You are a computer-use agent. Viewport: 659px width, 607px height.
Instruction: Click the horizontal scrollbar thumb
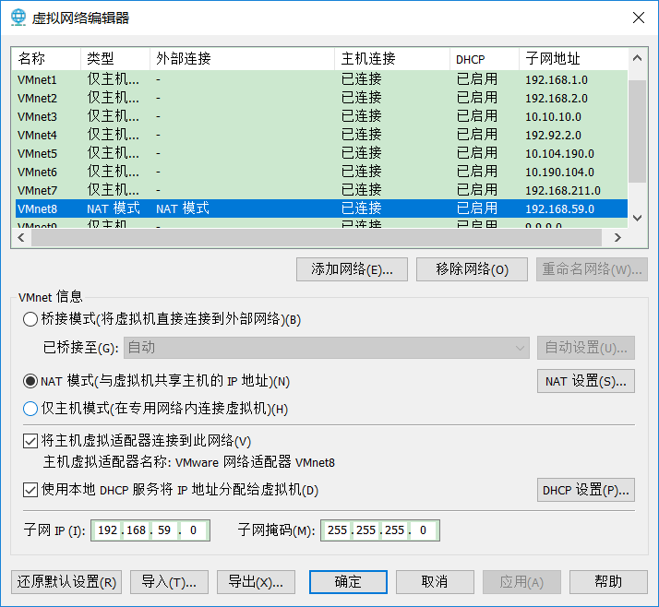(x=317, y=238)
